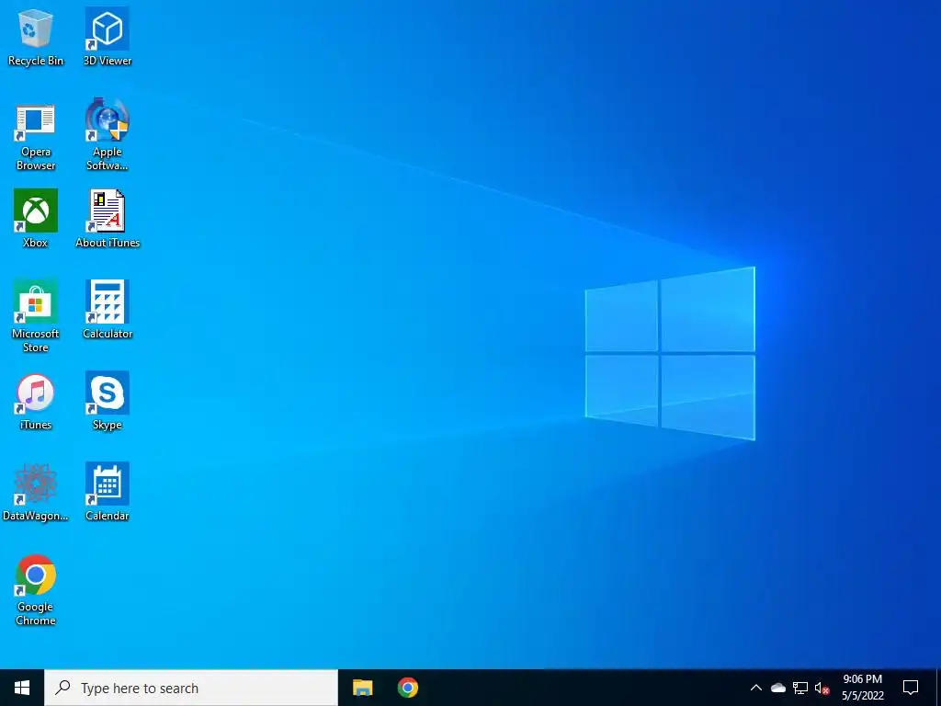Open the Action Center notifications icon

point(911,688)
